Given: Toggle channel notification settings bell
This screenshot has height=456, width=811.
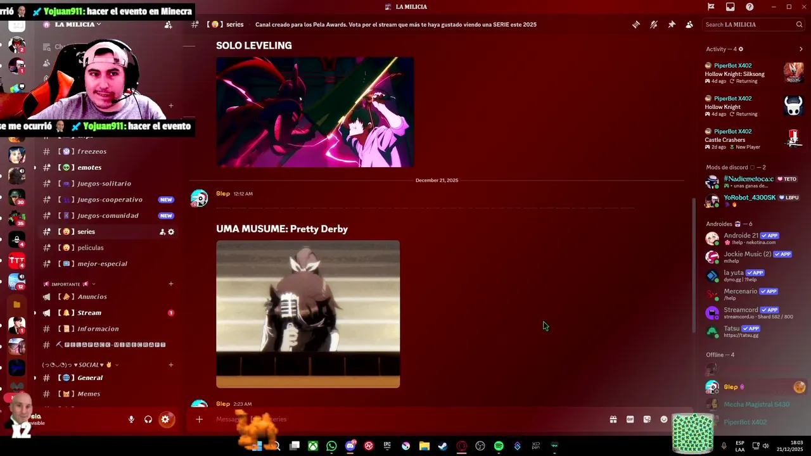Looking at the screenshot, I should click(x=654, y=25).
